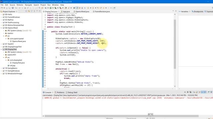The height and width of the screenshot is (119, 213).
Task: Open the Debug Shell tab
Action: coord(72,93)
